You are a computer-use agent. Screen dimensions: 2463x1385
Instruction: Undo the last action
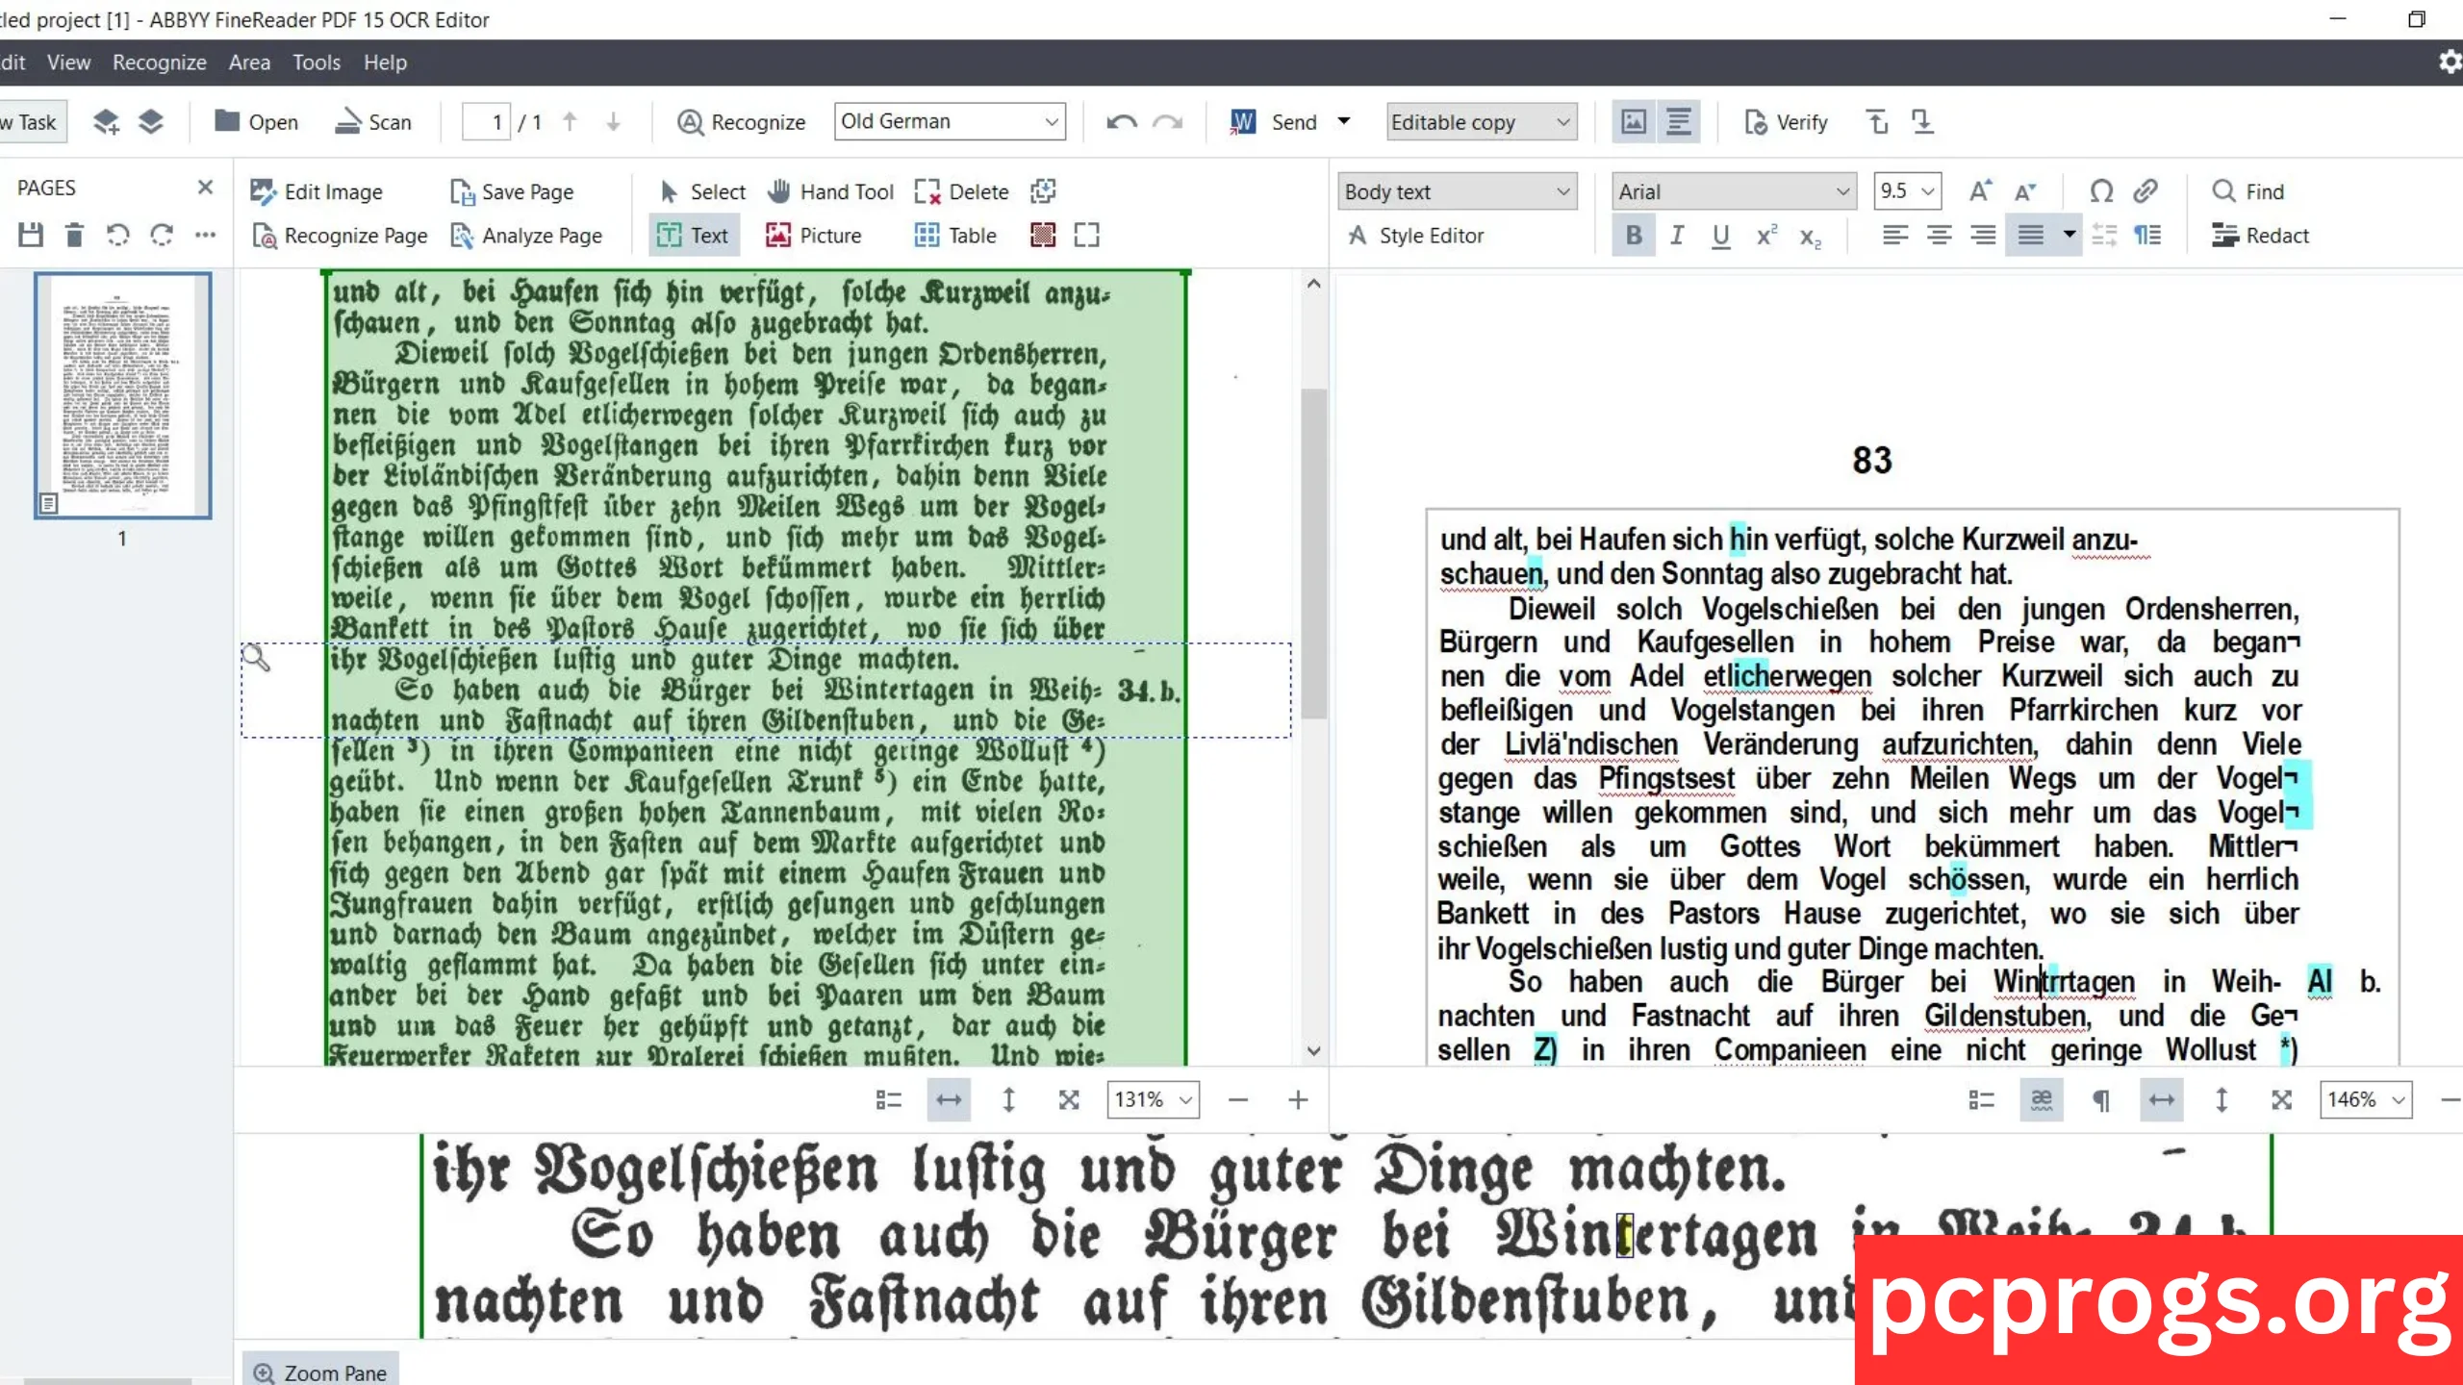(1121, 122)
